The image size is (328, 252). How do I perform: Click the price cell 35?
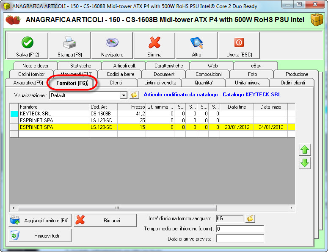[132, 120]
